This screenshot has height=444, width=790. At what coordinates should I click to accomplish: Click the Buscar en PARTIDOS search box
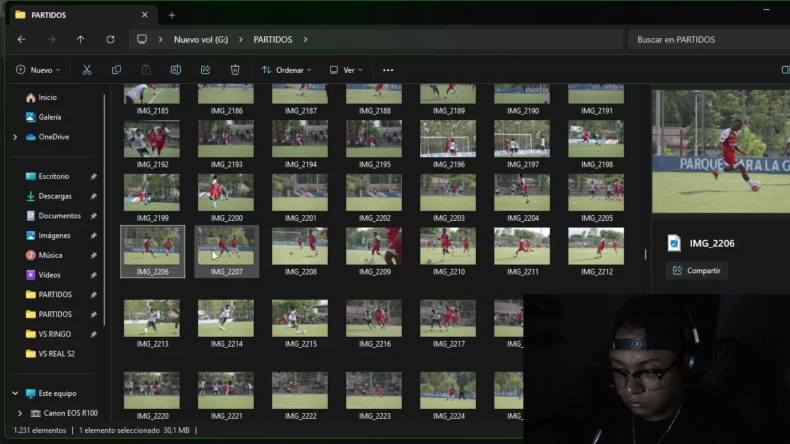tap(710, 39)
